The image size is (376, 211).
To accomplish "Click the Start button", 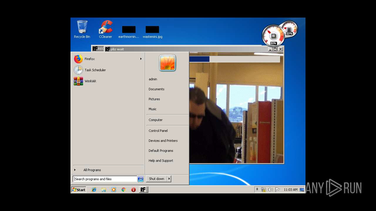I will click(x=79, y=190).
